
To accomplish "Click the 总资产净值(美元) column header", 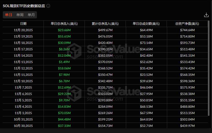I will [187, 24].
